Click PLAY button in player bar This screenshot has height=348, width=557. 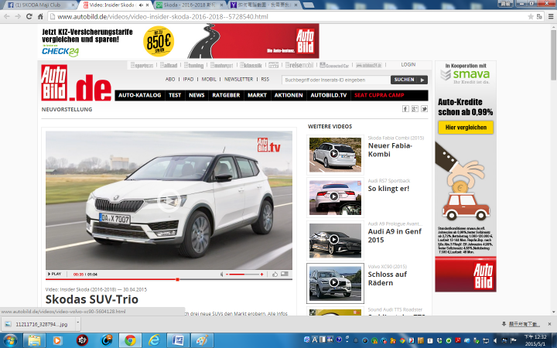tap(54, 274)
